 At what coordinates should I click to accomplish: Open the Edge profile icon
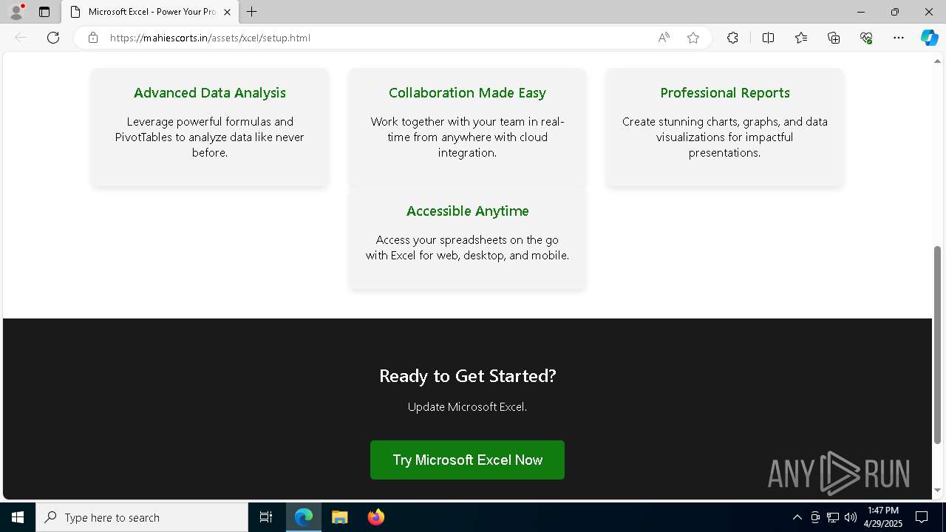[16, 12]
